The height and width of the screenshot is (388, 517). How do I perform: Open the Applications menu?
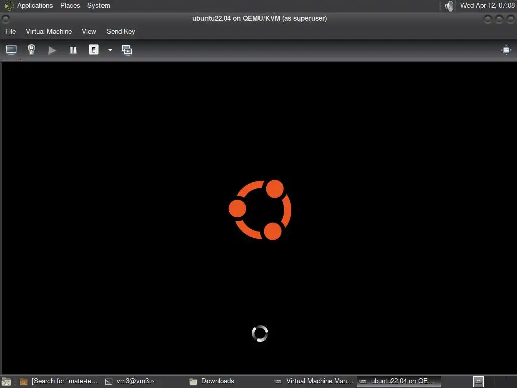(x=35, y=5)
